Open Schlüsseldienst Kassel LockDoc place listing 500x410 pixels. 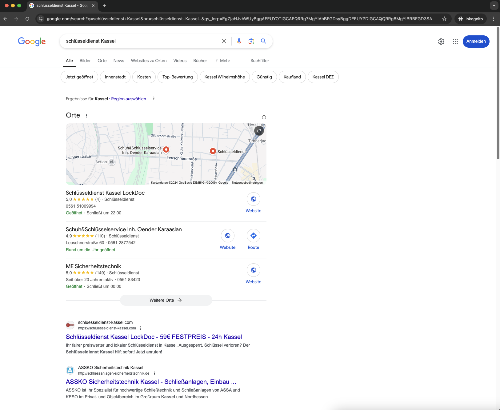105,193
